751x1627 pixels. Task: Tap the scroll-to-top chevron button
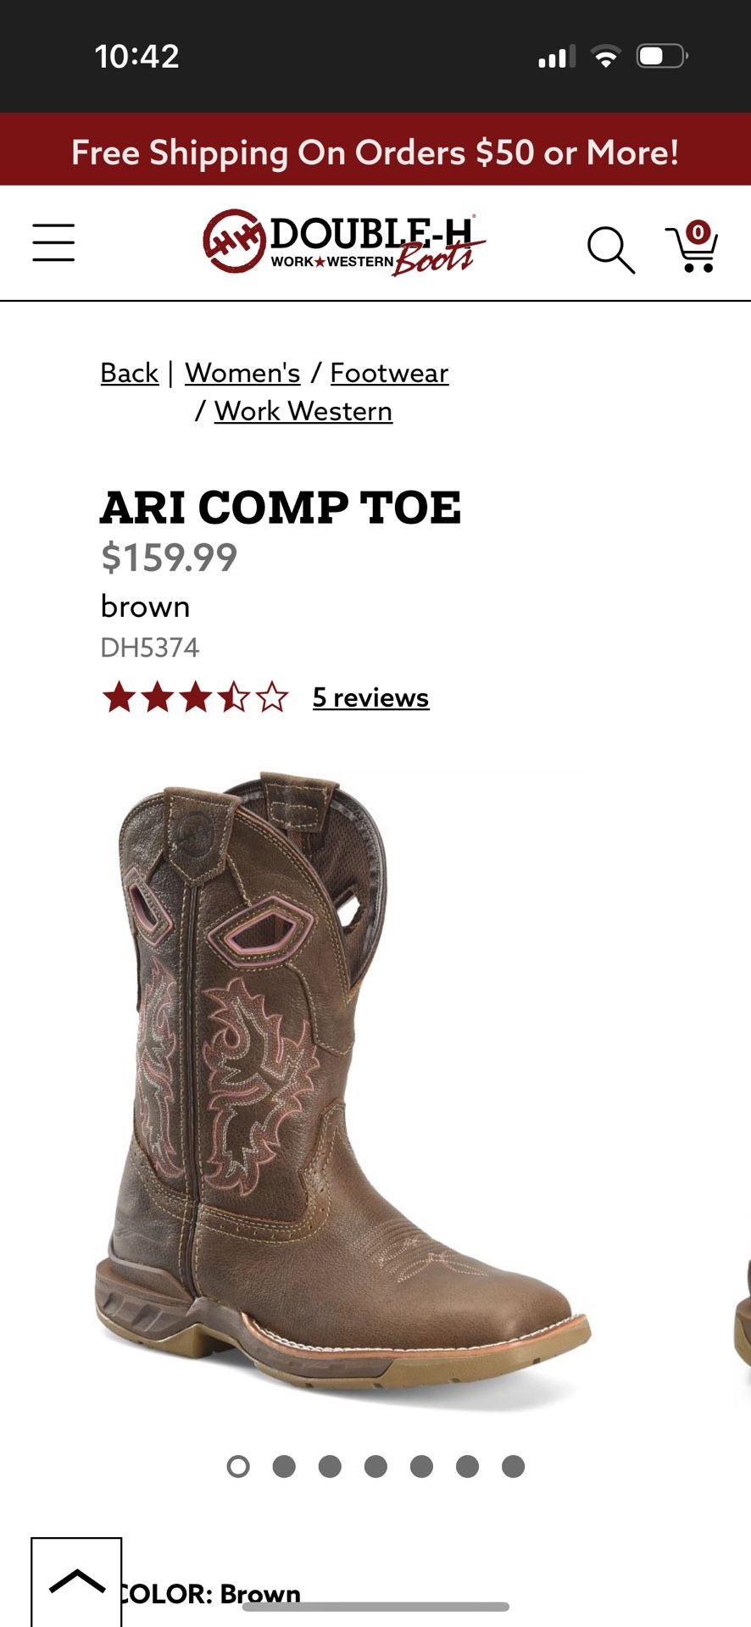pyautogui.click(x=76, y=1581)
